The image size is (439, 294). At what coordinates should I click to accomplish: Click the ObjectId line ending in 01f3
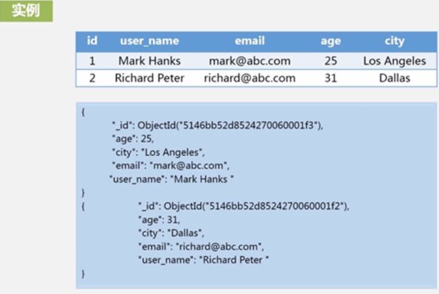217,125
